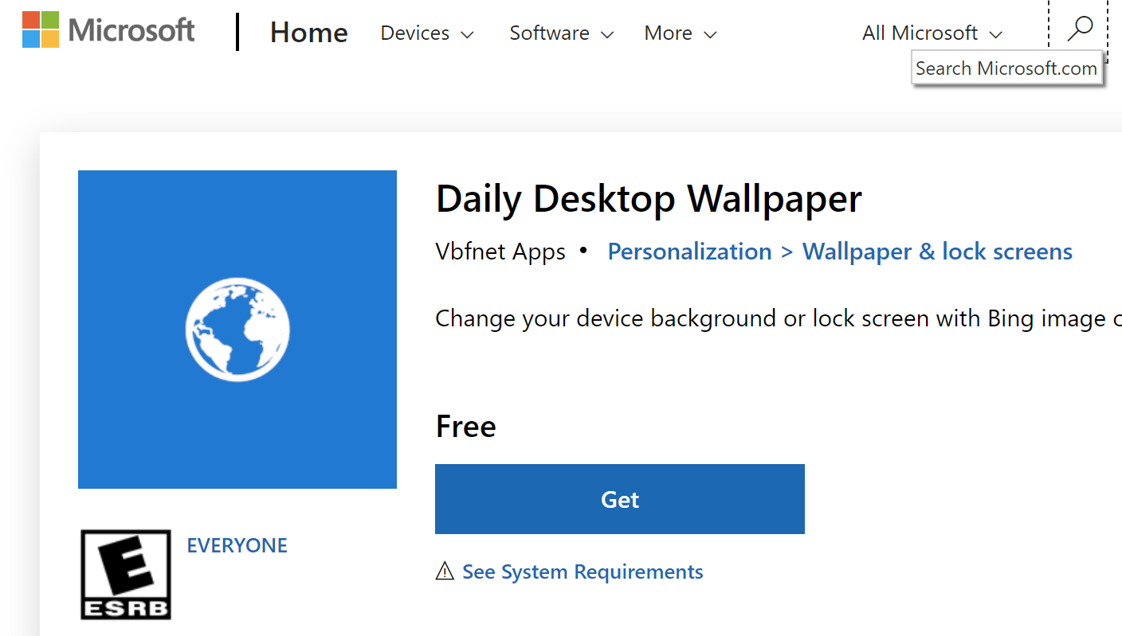Open the See System Requirements link
The image size is (1122, 636).
tap(583, 572)
